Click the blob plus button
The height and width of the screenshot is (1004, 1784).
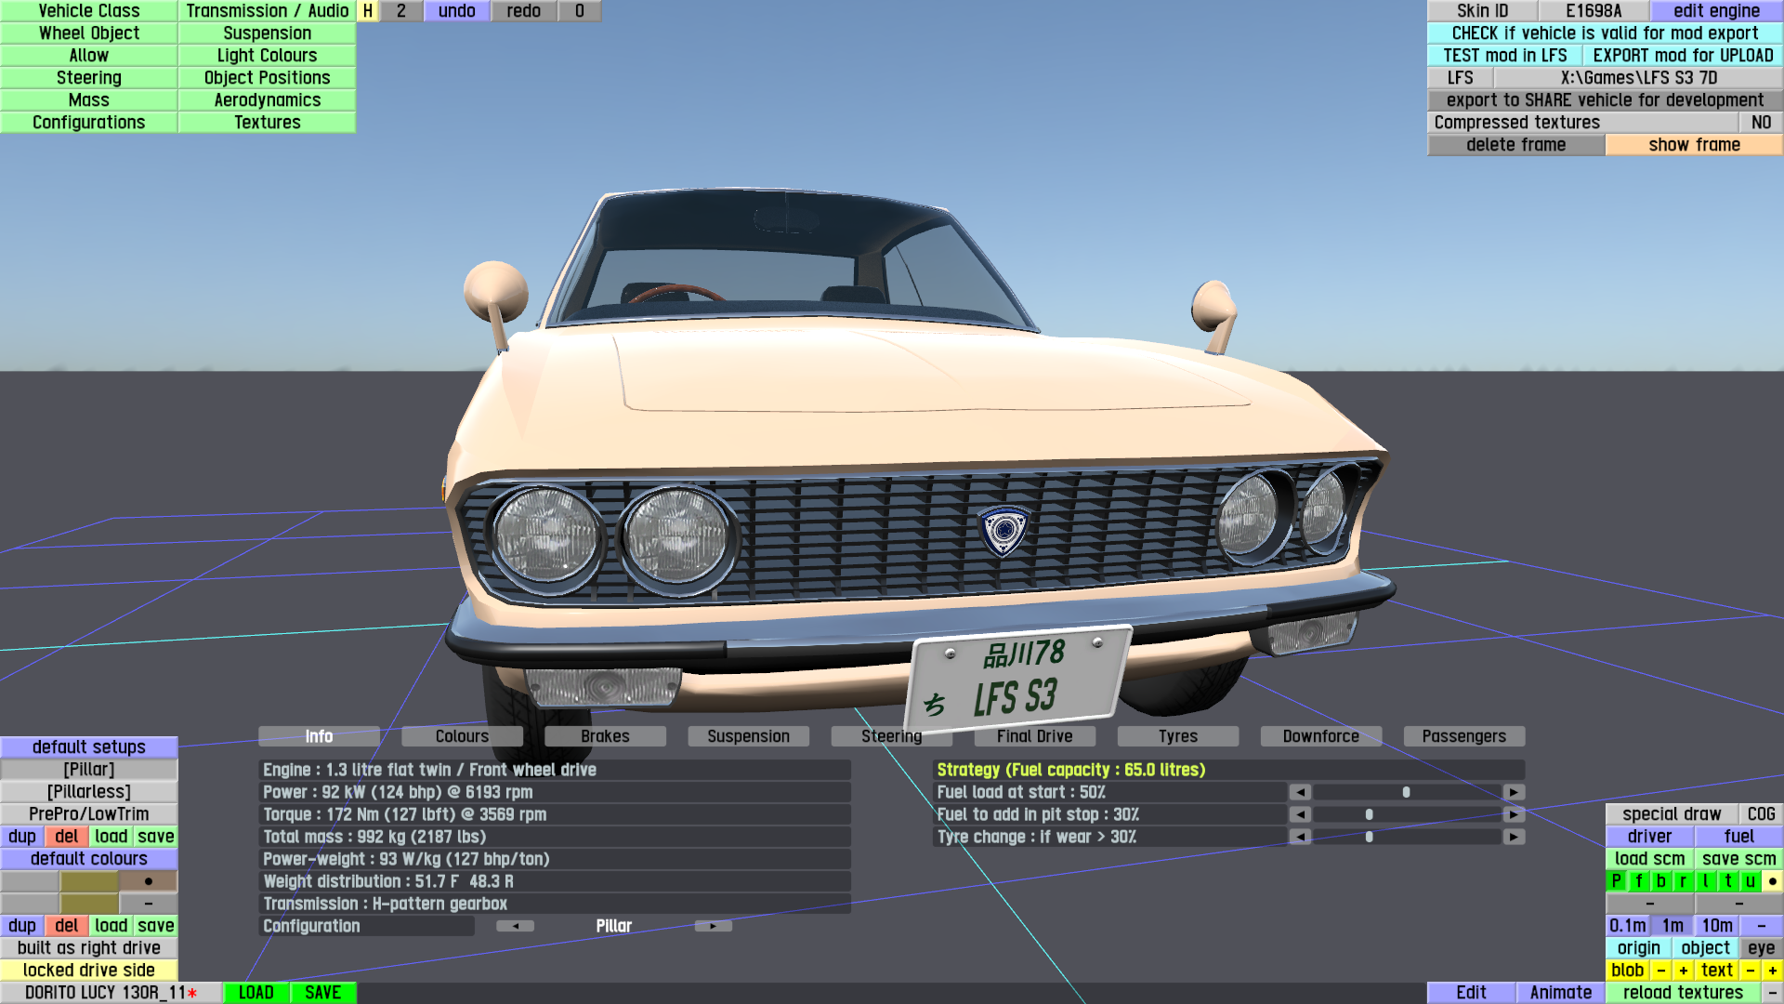[1683, 970]
